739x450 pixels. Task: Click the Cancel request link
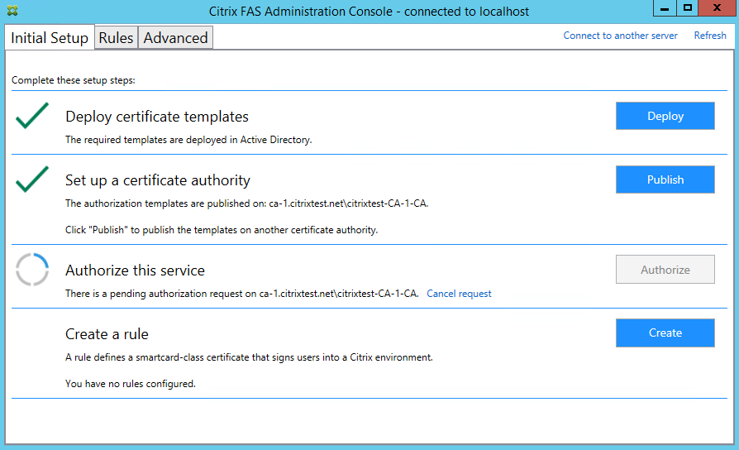459,294
